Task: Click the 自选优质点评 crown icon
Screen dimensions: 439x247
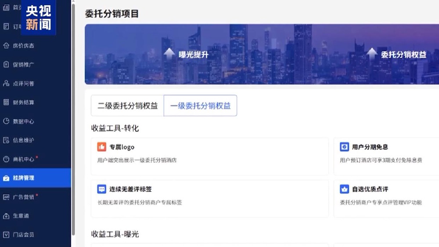Action: [345, 189]
